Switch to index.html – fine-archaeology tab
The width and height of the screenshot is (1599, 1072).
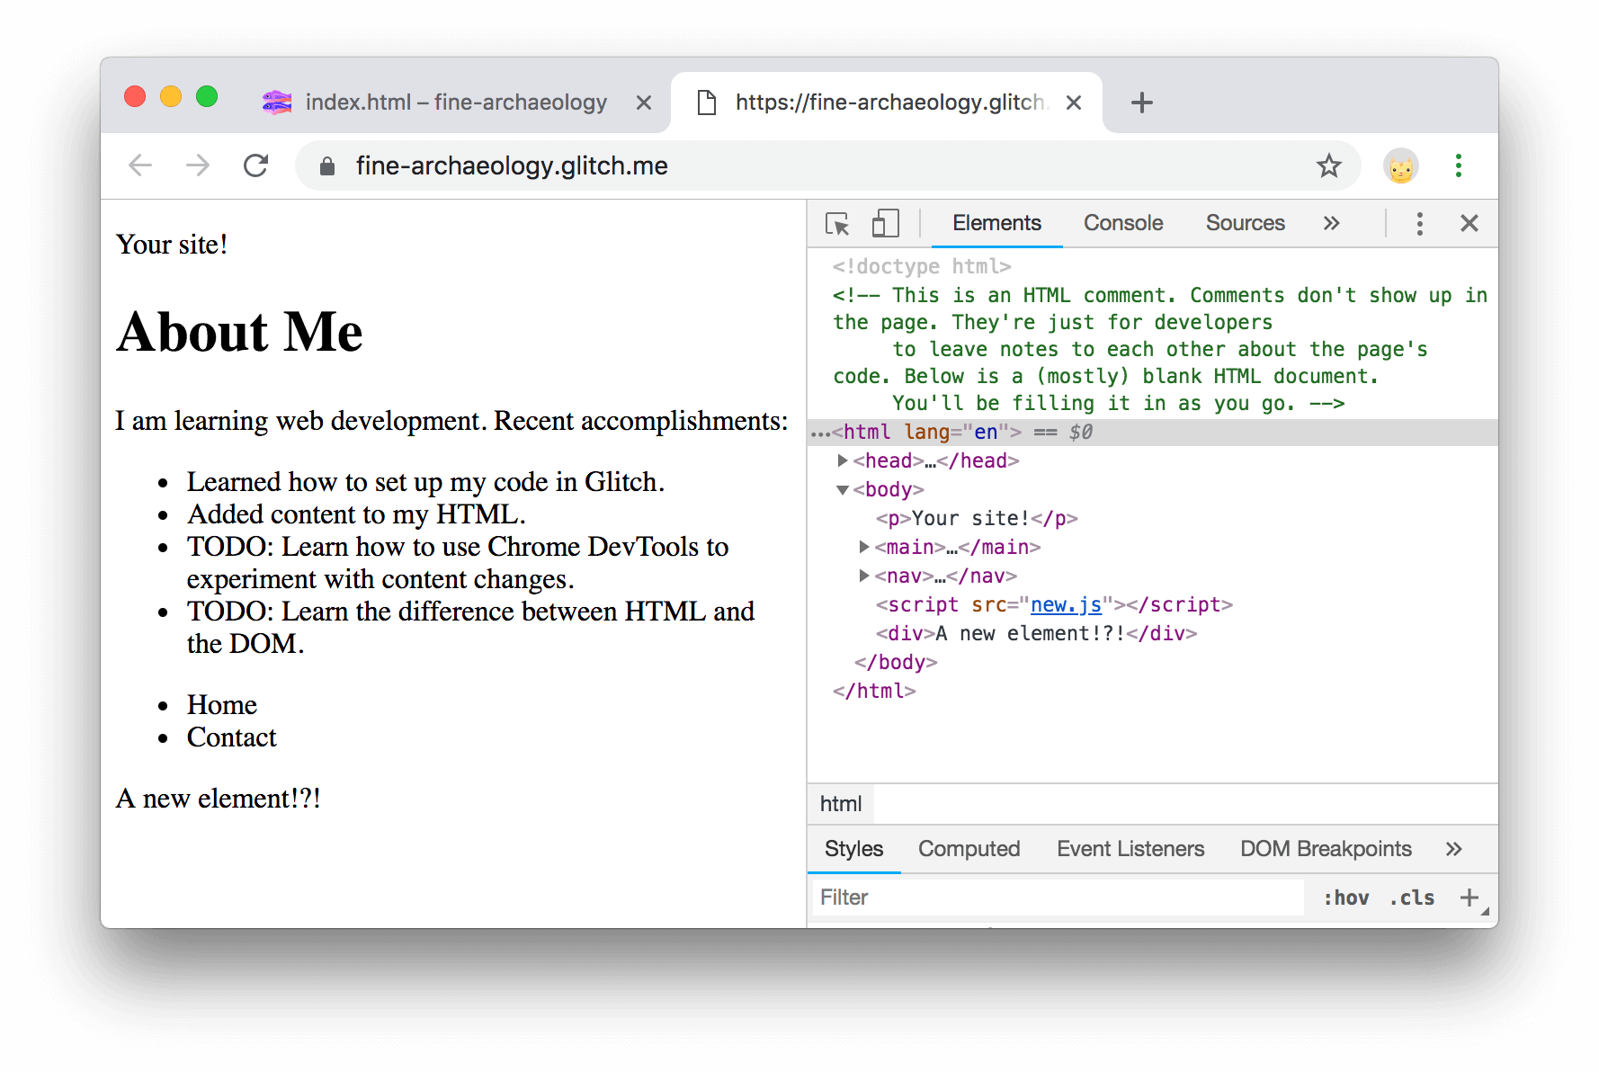click(456, 103)
